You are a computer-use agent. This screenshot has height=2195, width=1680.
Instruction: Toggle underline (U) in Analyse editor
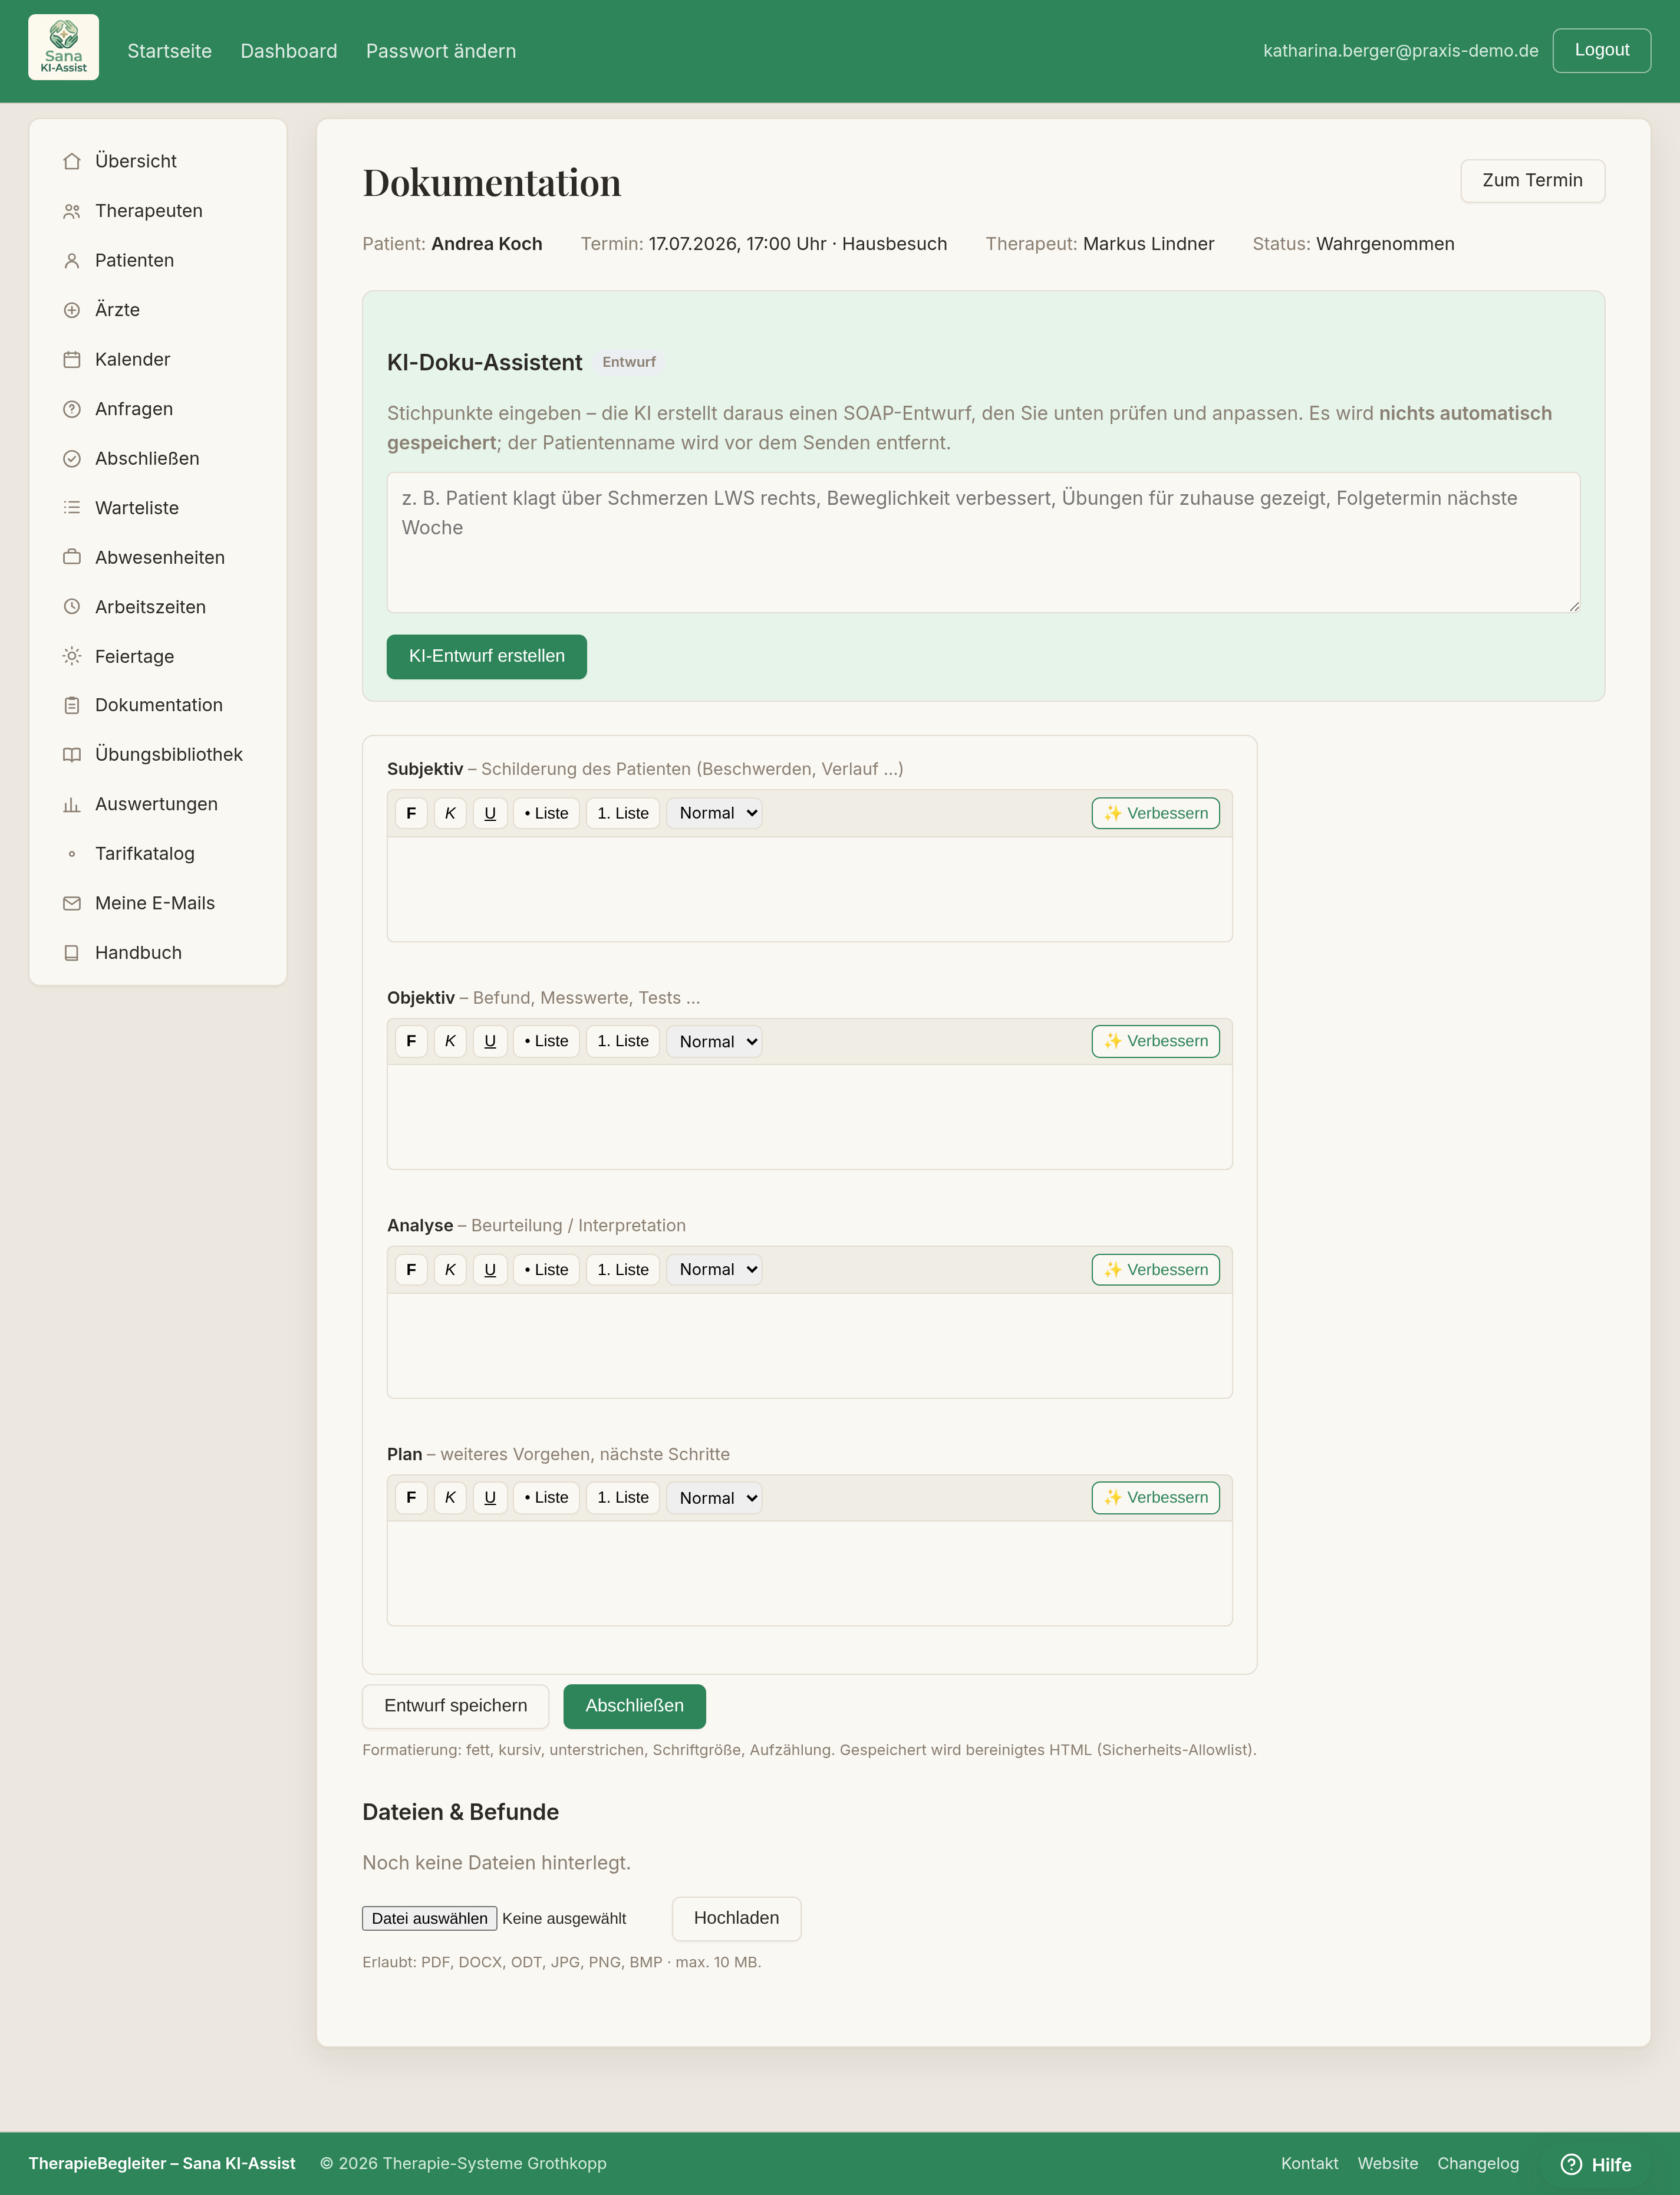coord(490,1270)
